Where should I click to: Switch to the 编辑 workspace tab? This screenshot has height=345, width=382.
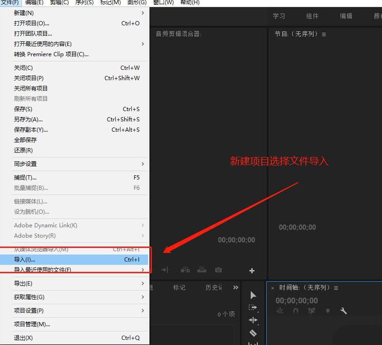click(x=345, y=15)
